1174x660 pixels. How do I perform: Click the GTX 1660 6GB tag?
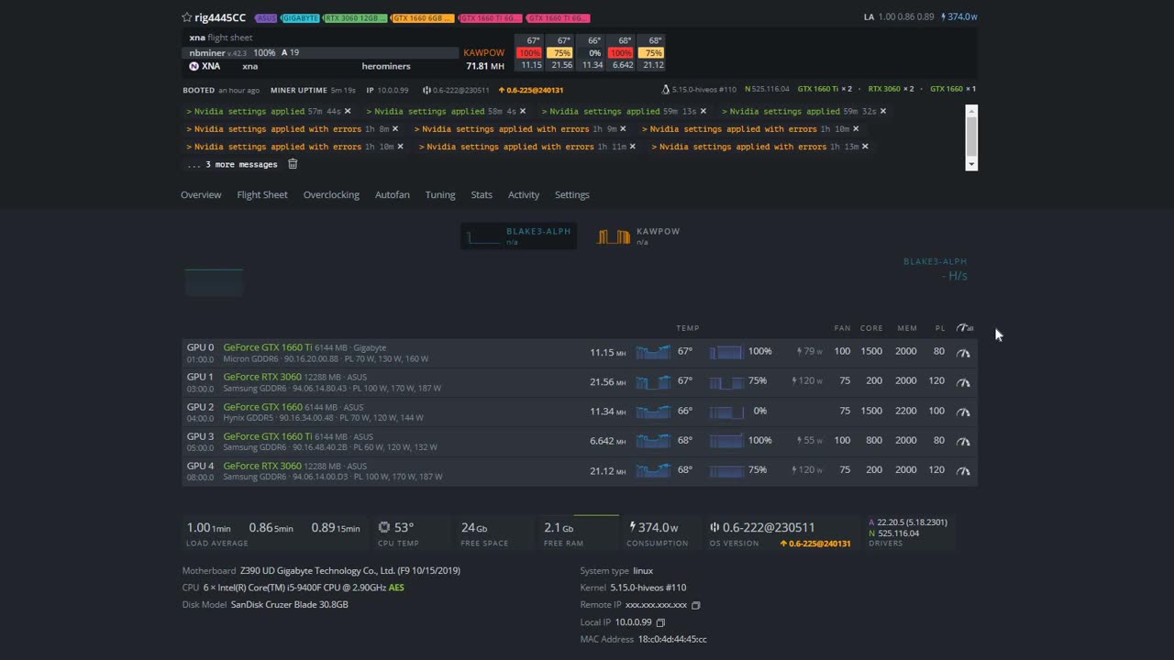point(423,18)
